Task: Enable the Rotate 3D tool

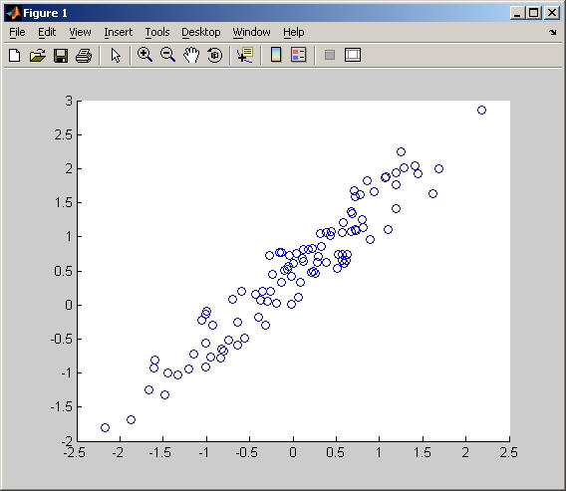Action: tap(215, 55)
